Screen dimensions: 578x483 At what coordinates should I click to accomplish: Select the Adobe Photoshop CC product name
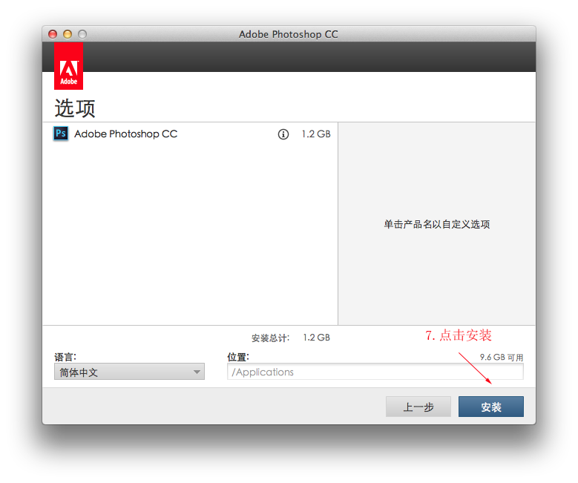pos(125,134)
